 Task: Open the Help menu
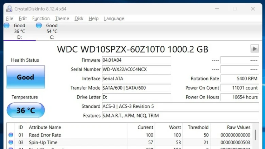pyautogui.click(x=93, y=19)
